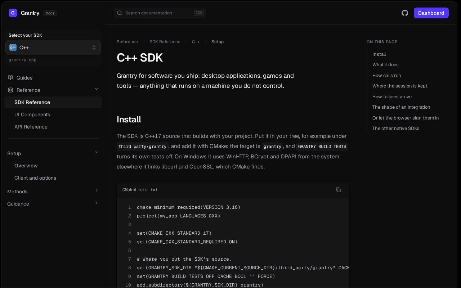The image size is (461, 288).
Task: Click the third_party/grantry inline code
Action: coord(143,147)
